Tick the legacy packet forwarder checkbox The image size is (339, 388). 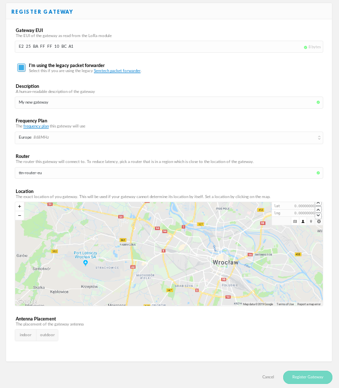click(21, 68)
